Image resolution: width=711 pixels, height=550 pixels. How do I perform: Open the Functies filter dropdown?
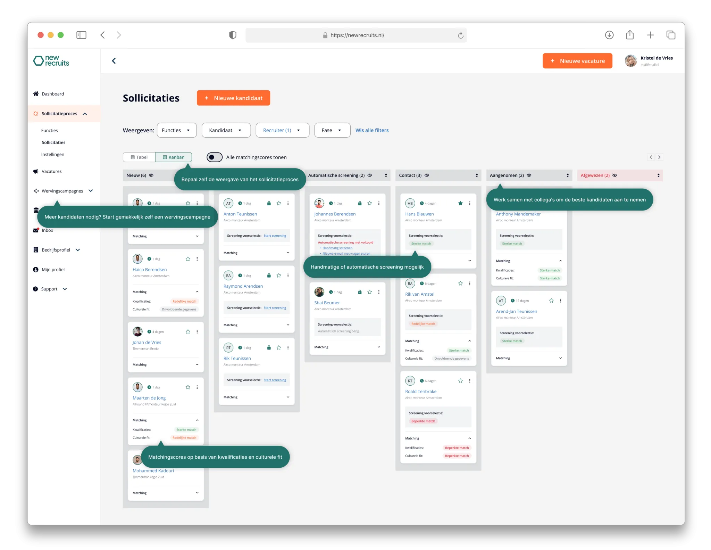pos(176,130)
